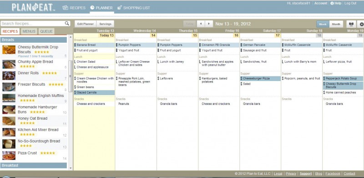Screen dimensions: 364x178
Task: Click the Help question mark icon
Action: pos(332,3)
